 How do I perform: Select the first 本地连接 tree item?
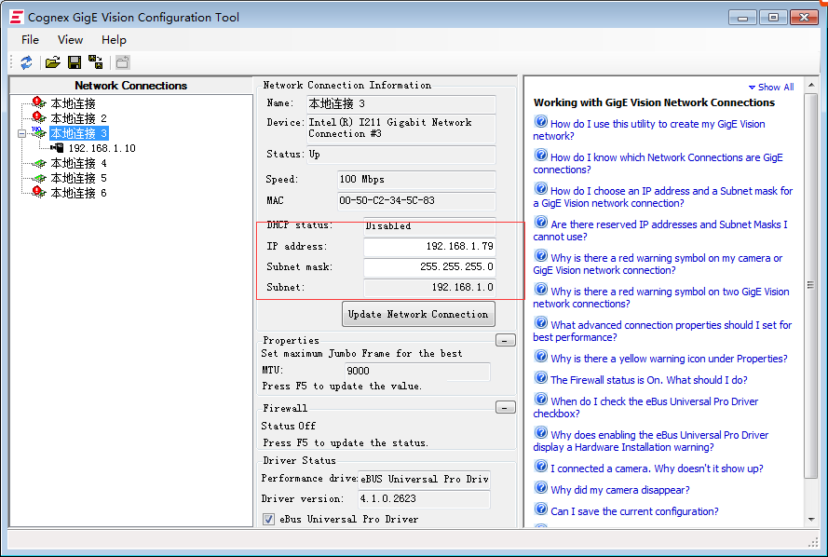coord(73,103)
